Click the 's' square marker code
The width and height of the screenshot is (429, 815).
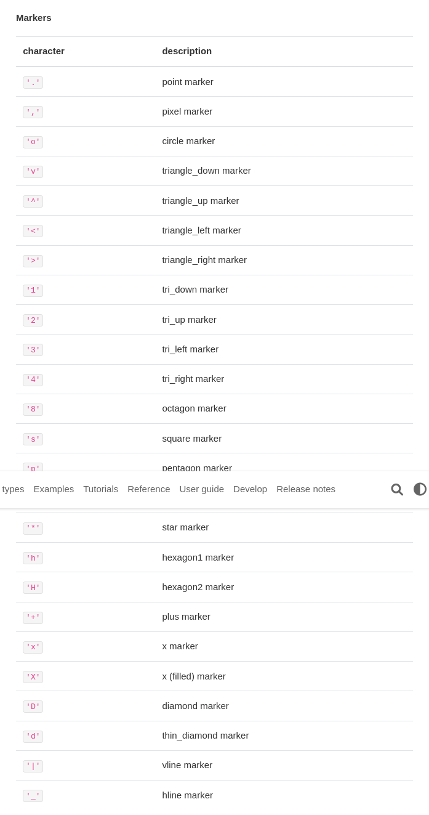click(x=33, y=439)
